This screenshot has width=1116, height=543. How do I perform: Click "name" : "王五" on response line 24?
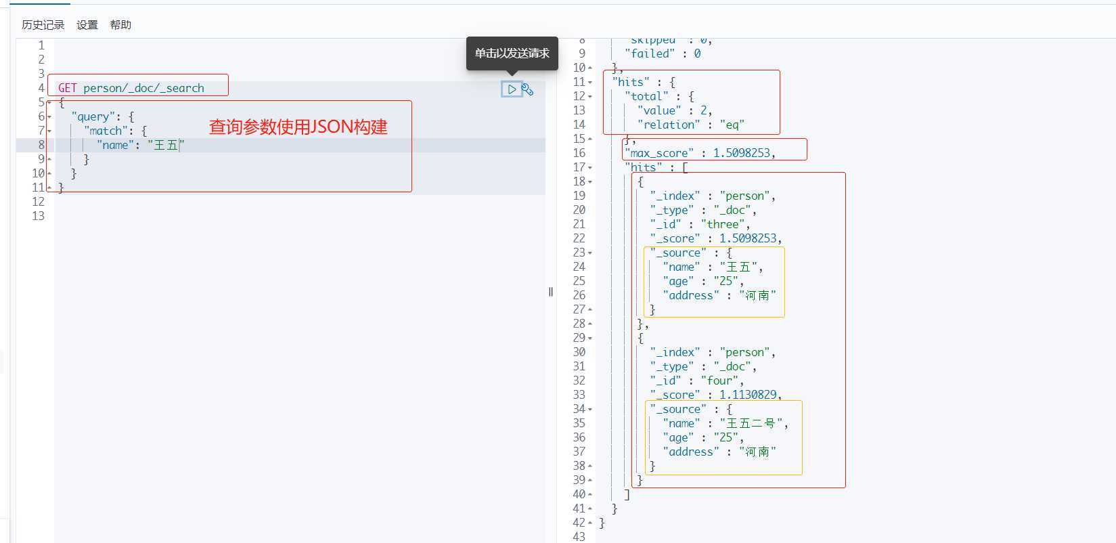coord(713,267)
